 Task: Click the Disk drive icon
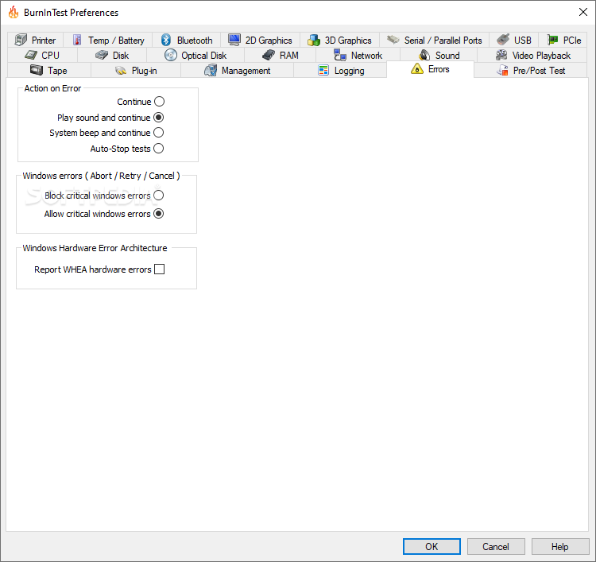(102, 55)
